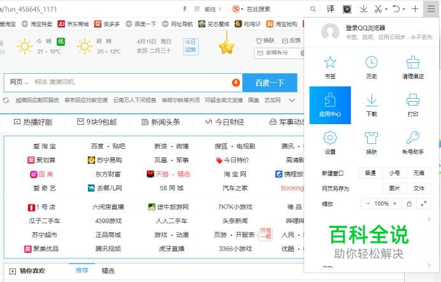The height and width of the screenshot is (282, 441).
Task: Click the camera icon beside translate
Action: [347, 10]
